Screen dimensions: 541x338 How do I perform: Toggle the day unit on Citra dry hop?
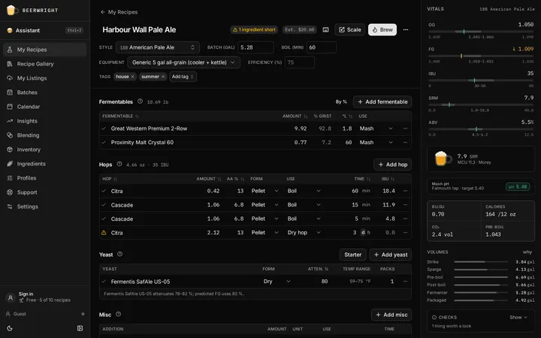[x=363, y=232]
